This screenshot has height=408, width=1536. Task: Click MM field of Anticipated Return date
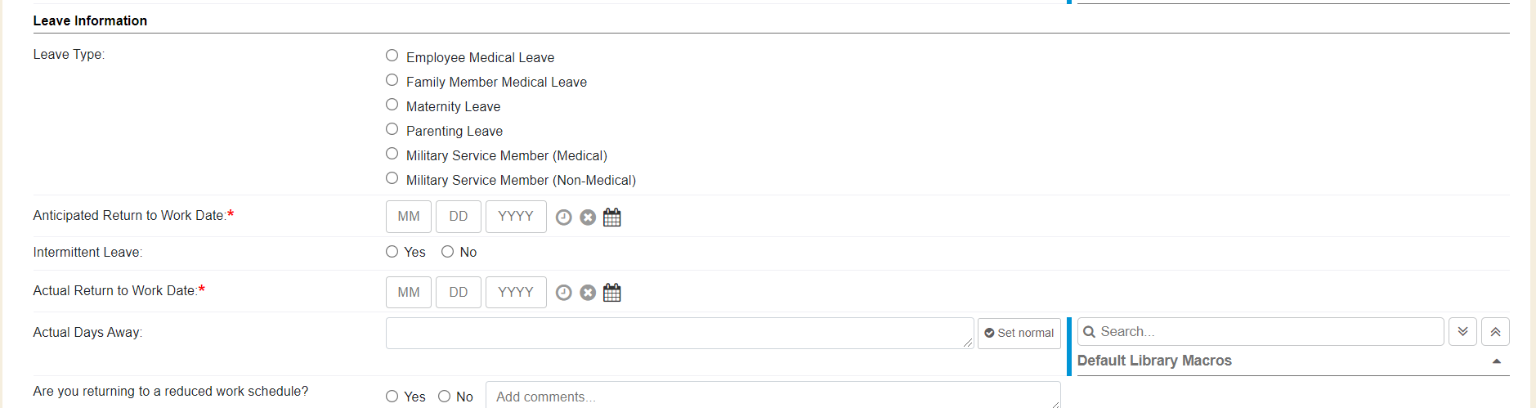[x=409, y=217]
